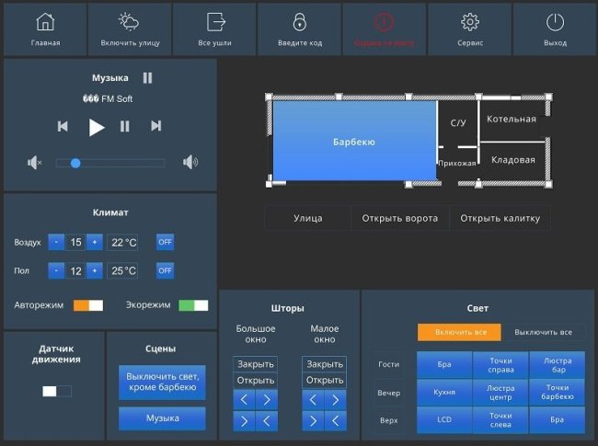The height and width of the screenshot is (446, 598).
Task: Select the Гости light preset
Action: [x=389, y=364]
